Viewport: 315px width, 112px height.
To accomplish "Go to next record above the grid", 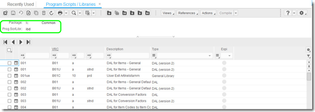I will point(21,42).
